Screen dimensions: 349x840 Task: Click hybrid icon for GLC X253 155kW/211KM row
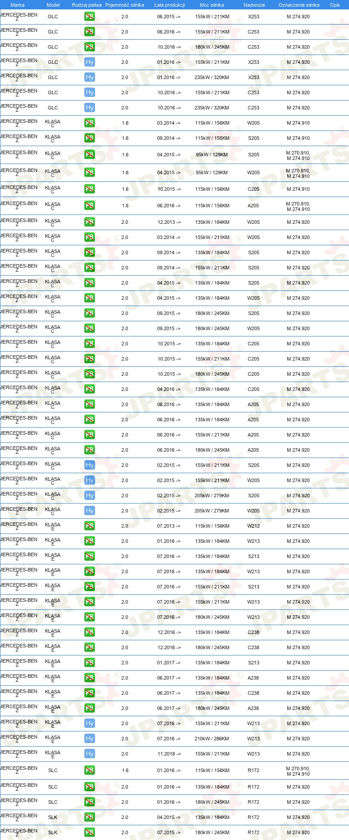click(x=89, y=63)
